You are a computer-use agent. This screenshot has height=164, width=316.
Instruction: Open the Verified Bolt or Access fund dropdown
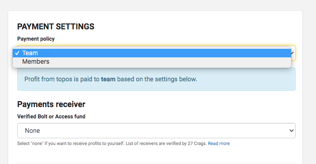(156, 131)
